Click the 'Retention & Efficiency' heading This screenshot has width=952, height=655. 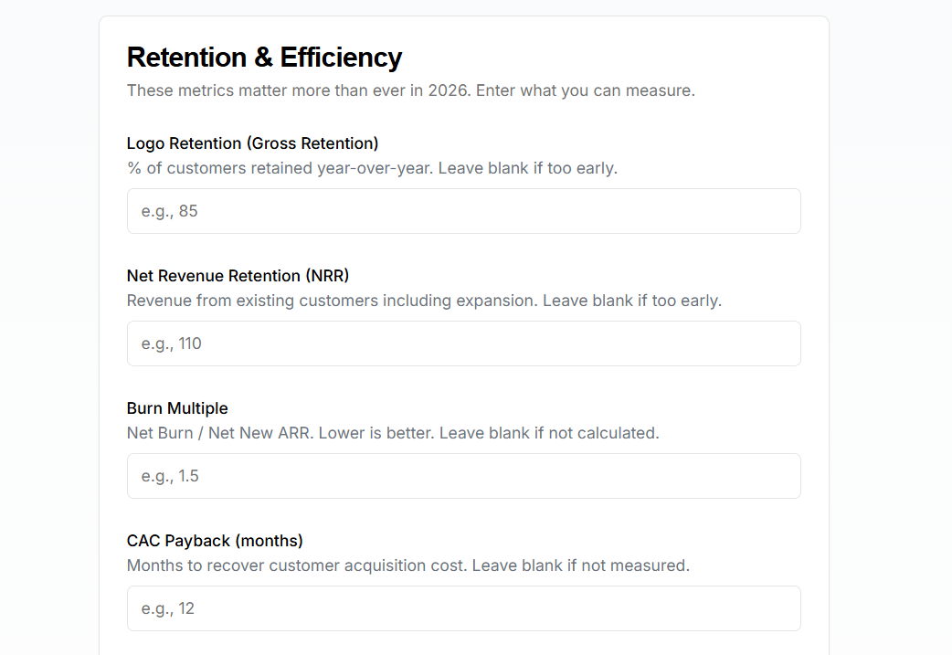click(264, 58)
